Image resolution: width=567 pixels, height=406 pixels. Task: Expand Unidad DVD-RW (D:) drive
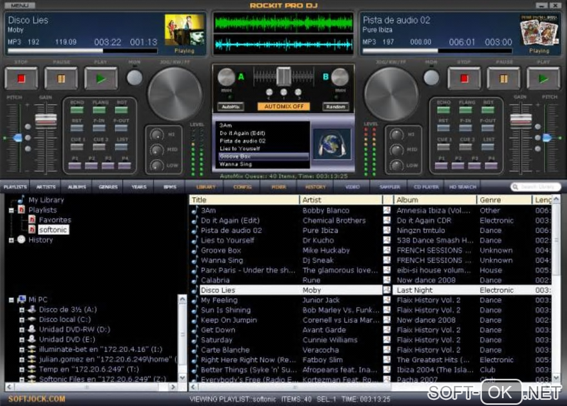pyautogui.click(x=22, y=330)
